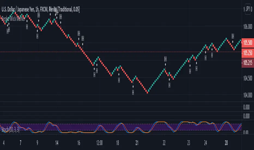254x150 pixels.
Task: Open the JPY currency selector
Action: click(x=248, y=9)
